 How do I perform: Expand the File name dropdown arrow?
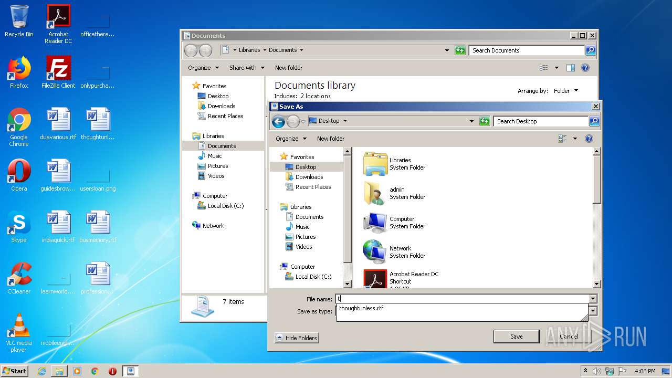tap(593, 299)
